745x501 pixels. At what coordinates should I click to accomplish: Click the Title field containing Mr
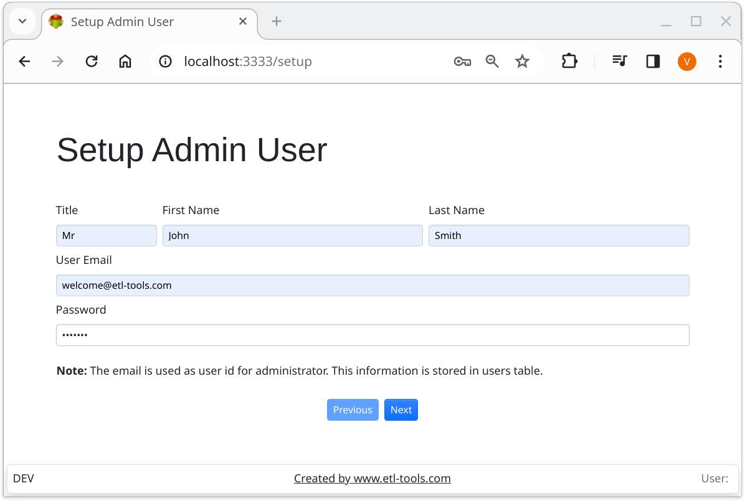(x=107, y=235)
